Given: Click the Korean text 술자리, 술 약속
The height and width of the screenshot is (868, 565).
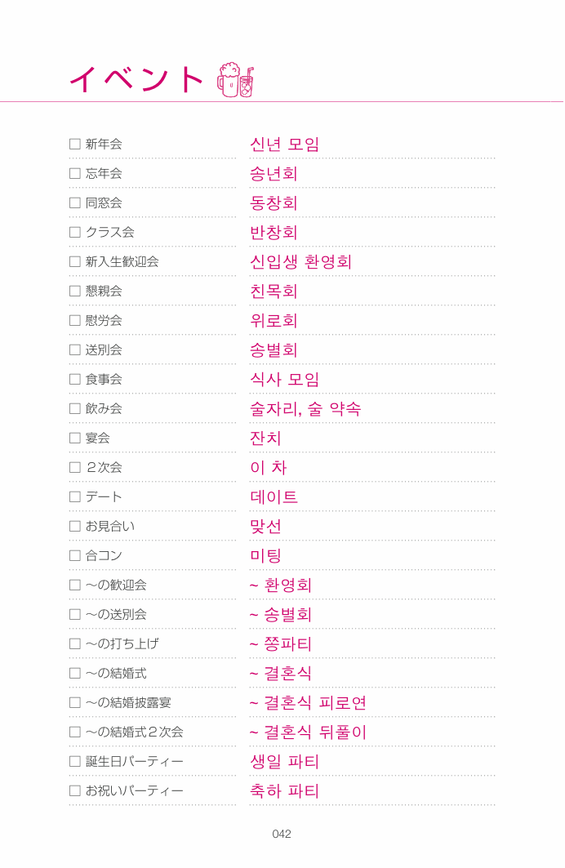Looking at the screenshot, I should tap(305, 409).
